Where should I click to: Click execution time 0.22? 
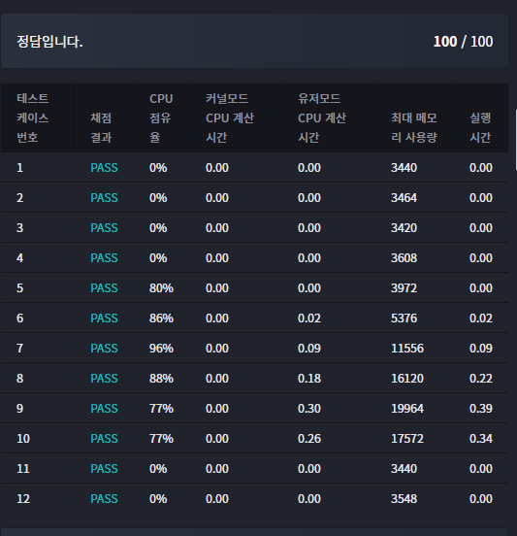tap(481, 379)
